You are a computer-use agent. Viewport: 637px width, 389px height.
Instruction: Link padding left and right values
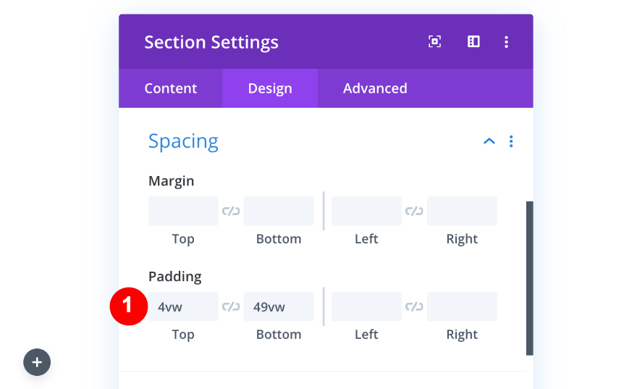[x=414, y=307]
